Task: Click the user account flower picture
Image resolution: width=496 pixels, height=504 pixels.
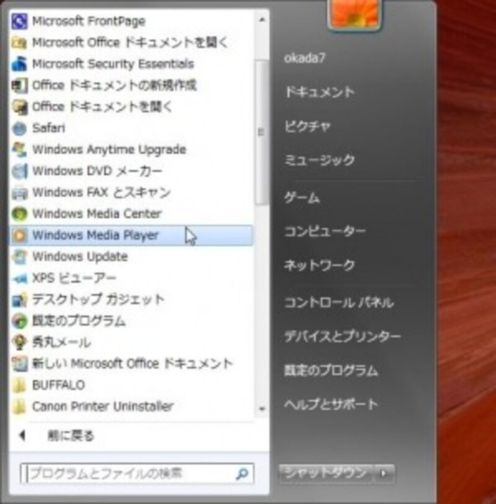Action: (354, 14)
